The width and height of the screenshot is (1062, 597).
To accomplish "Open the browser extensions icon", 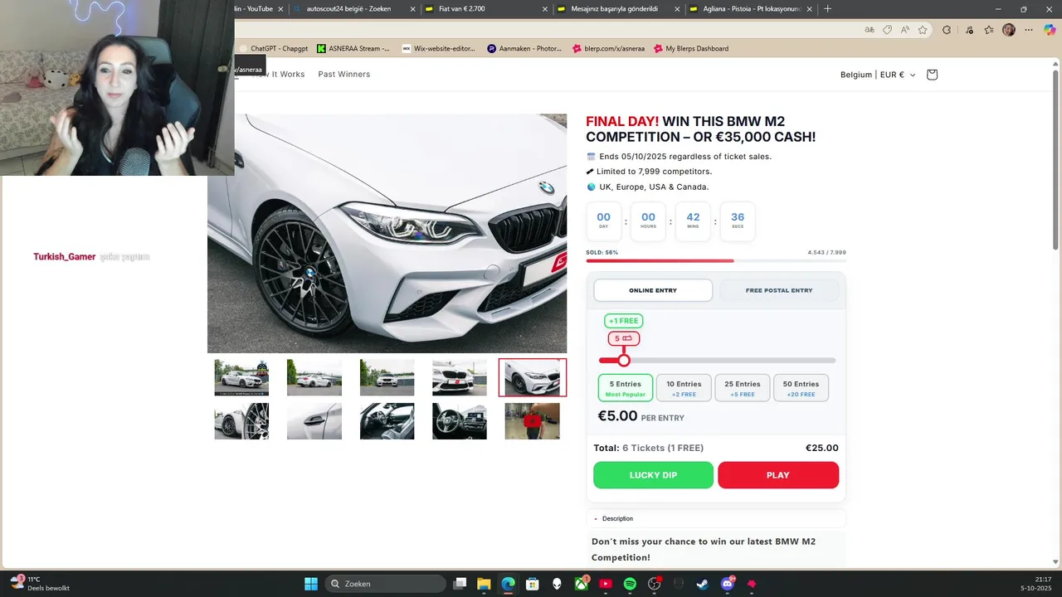I will (947, 30).
